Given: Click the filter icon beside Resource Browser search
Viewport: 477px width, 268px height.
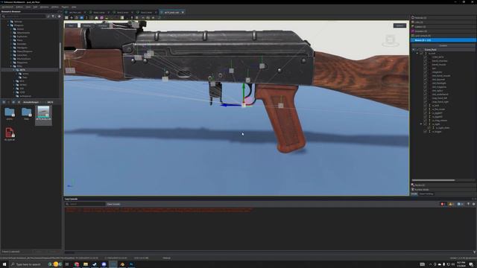Looking at the screenshot, I should point(53,16).
